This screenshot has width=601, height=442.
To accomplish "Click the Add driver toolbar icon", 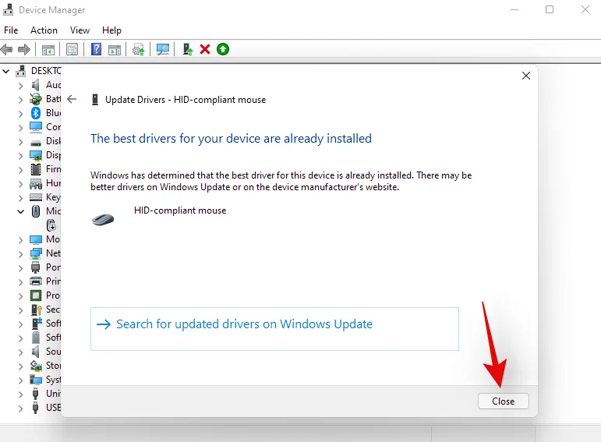I will (188, 49).
